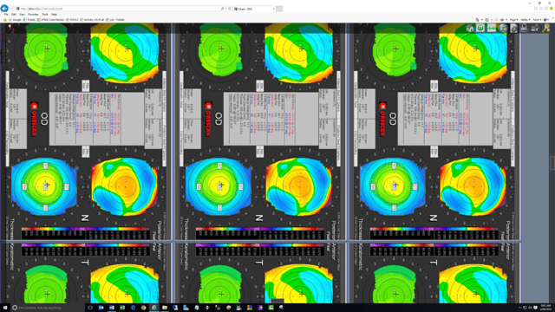The width and height of the screenshot is (555, 312).
Task: Open Chrome from the Windows taskbar
Action: [143, 308]
